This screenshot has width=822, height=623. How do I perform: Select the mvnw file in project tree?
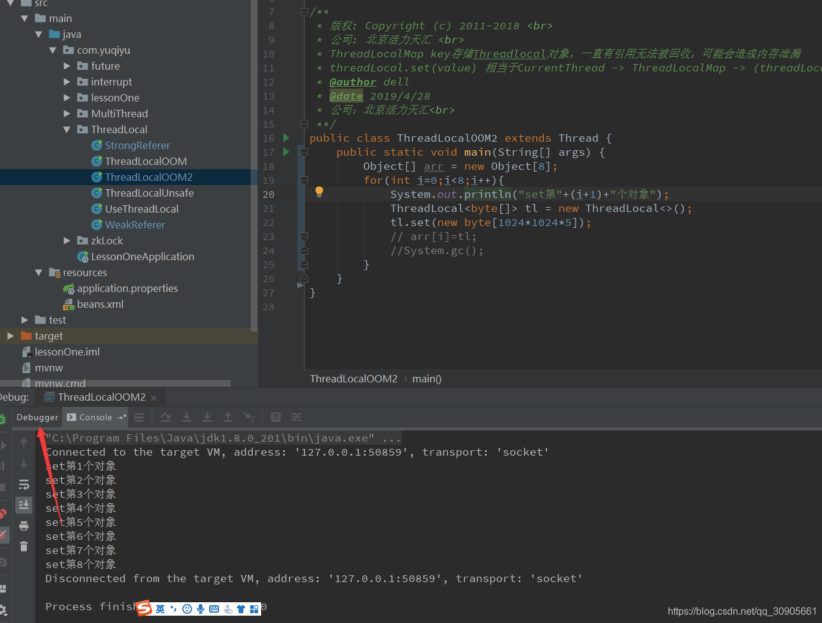point(48,368)
